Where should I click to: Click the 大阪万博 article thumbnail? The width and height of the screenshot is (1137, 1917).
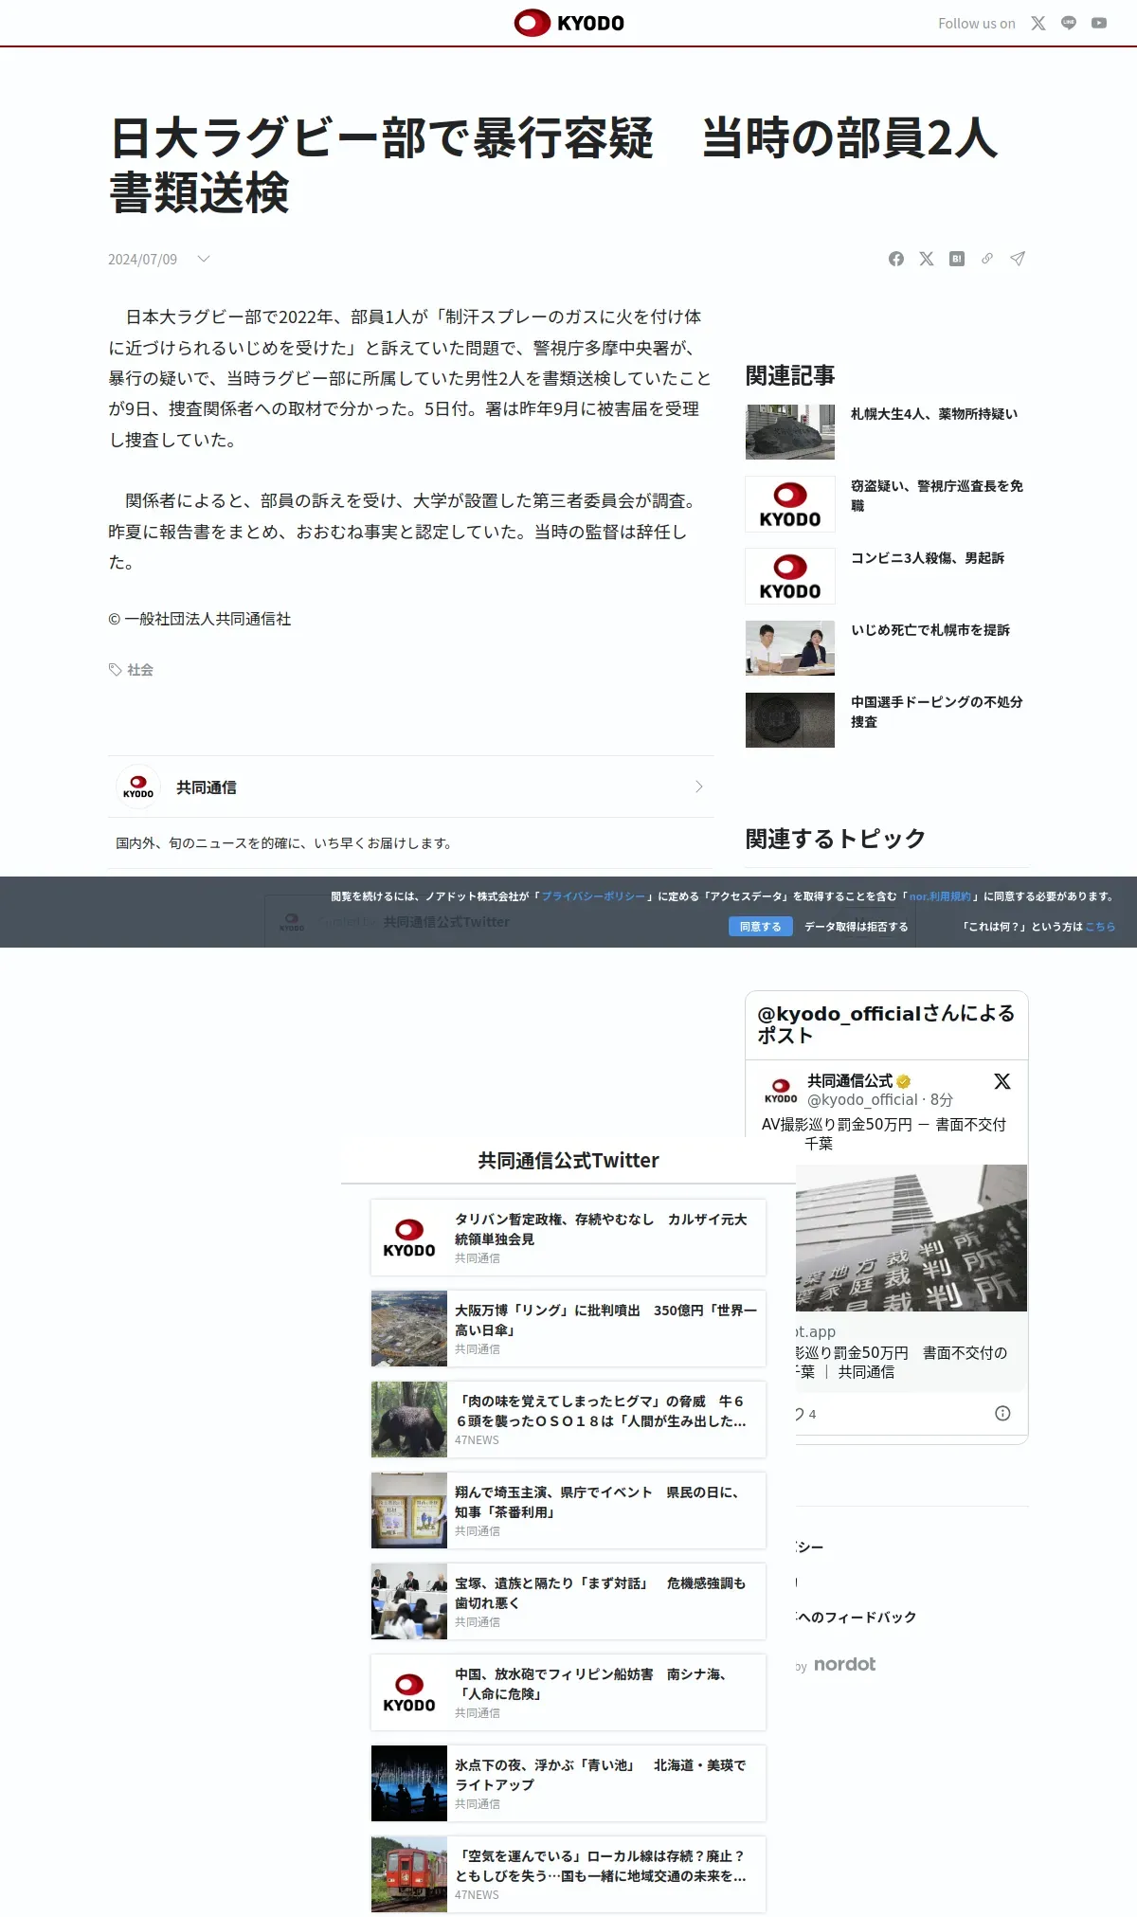[x=409, y=1329]
